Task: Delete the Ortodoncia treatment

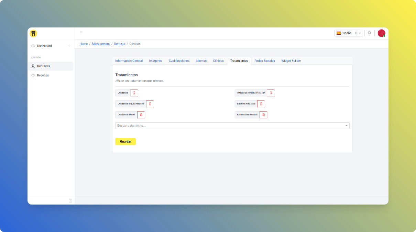Action: coord(134,93)
